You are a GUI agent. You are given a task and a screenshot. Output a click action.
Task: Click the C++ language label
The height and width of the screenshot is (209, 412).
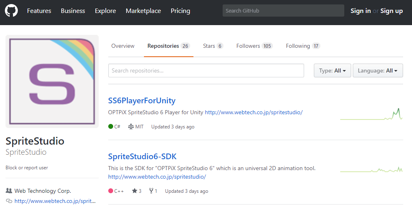(x=119, y=191)
